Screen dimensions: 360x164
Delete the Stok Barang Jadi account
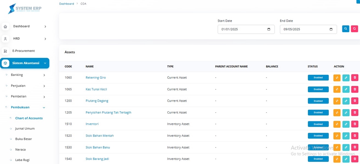pos(355,159)
